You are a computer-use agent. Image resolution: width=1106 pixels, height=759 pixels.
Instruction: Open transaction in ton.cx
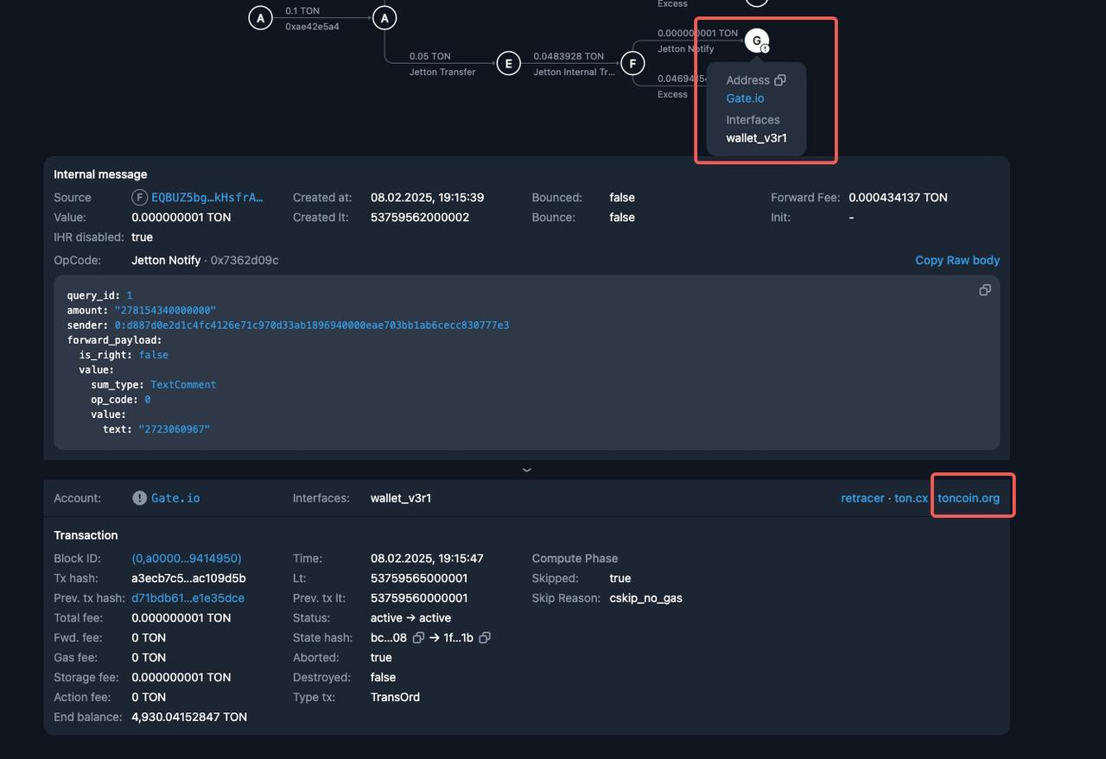pyautogui.click(x=911, y=498)
